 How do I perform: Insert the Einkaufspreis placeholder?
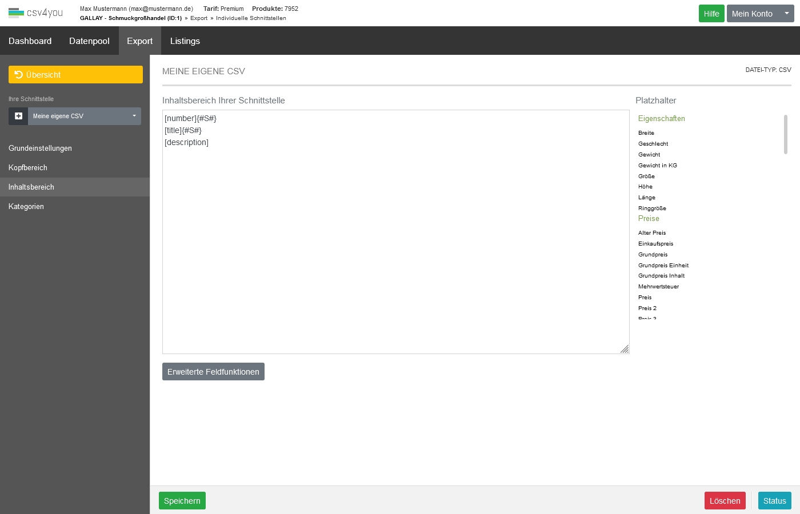pyautogui.click(x=655, y=244)
